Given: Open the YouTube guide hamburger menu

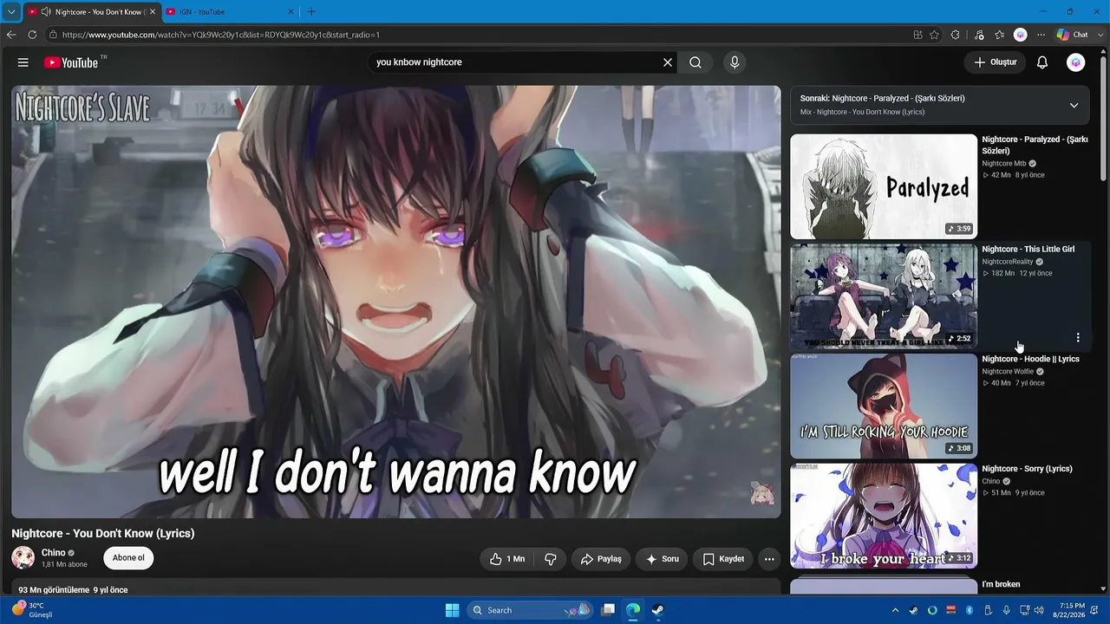Looking at the screenshot, I should tap(23, 62).
